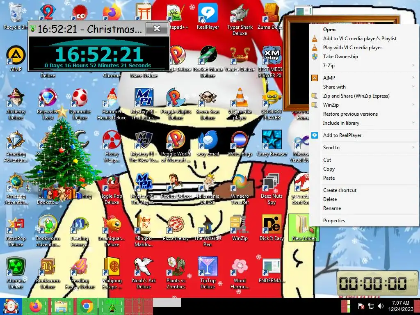Image resolution: width=420 pixels, height=315 pixels.
Task: Choose Delete from the context menu
Action: (x=364, y=199)
